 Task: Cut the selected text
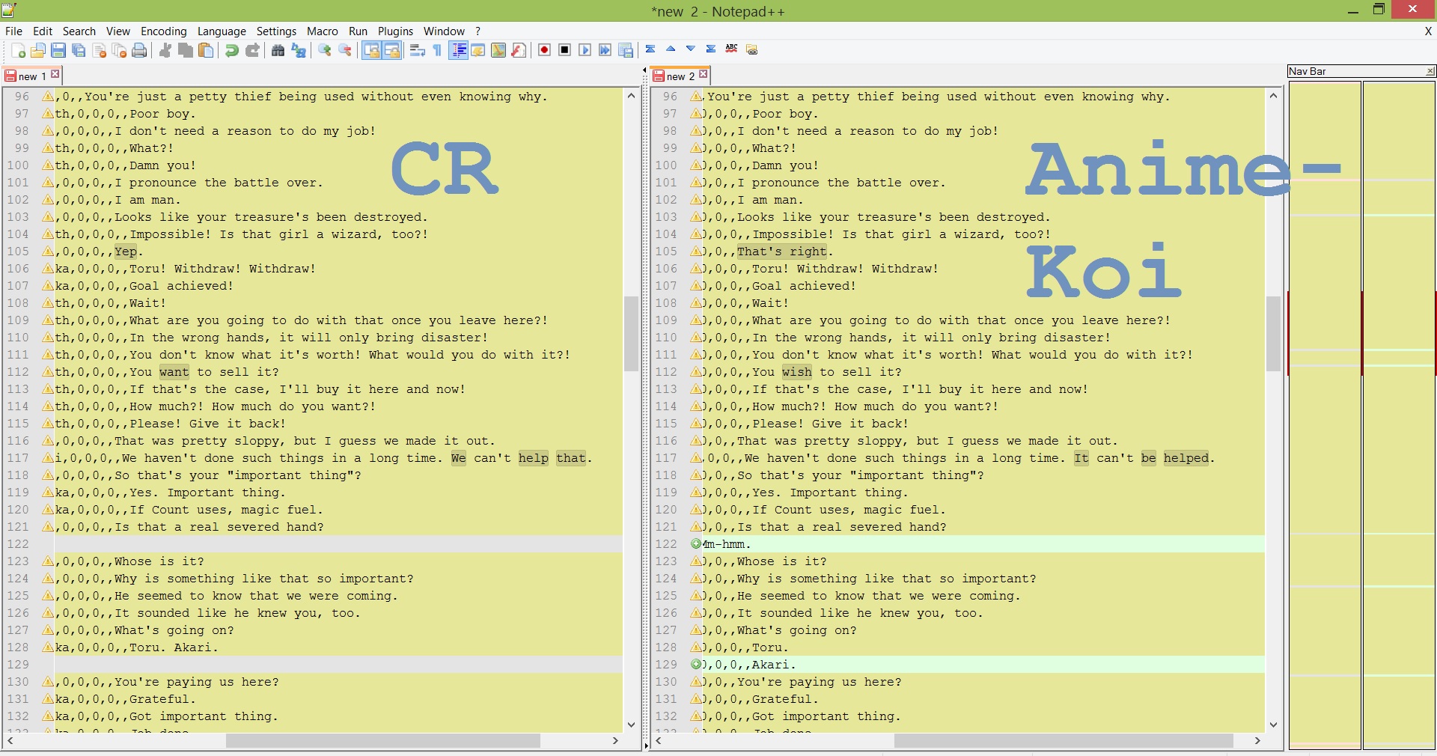(165, 50)
